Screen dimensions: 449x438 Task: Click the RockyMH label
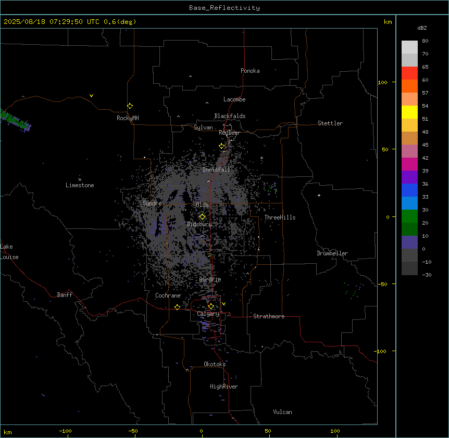tap(128, 118)
